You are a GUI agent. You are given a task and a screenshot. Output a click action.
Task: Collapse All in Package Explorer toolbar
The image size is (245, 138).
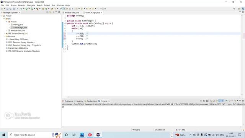47,12
